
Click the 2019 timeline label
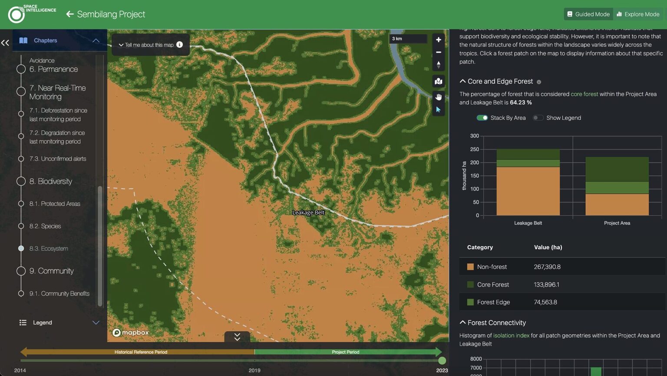click(254, 370)
